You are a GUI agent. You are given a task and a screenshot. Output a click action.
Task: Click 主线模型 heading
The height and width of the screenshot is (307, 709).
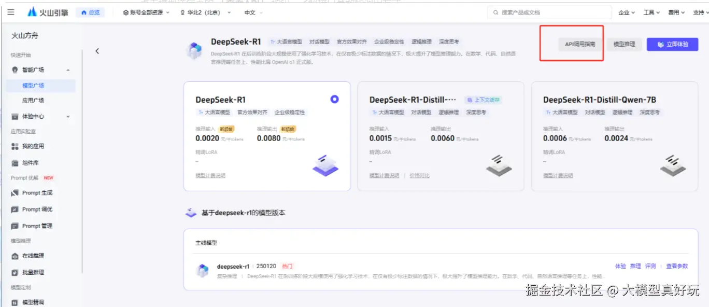tap(206, 243)
